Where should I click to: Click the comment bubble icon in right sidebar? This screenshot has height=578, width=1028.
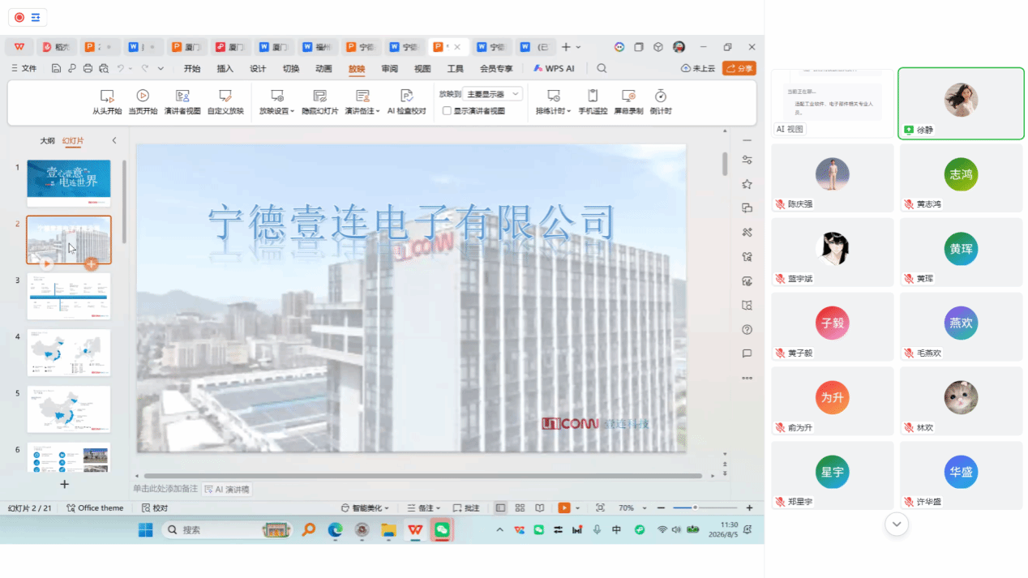coord(747,354)
